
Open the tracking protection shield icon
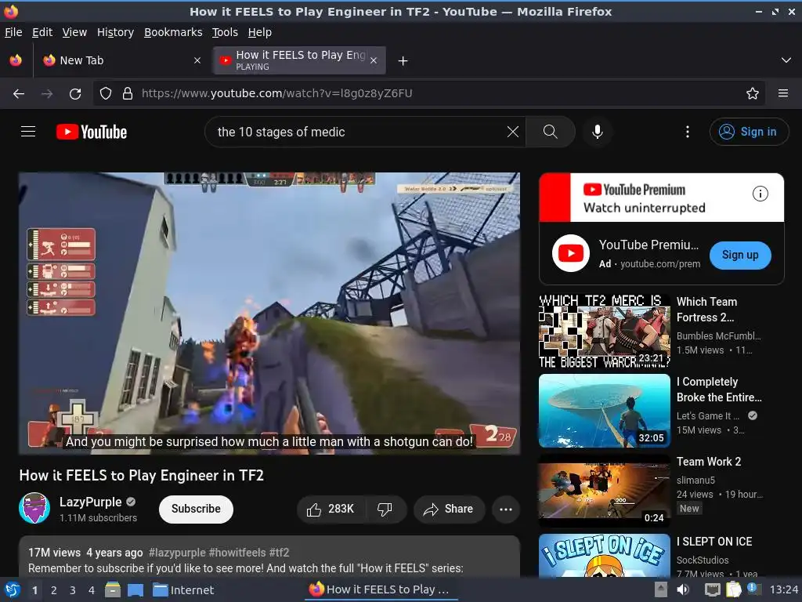(106, 93)
